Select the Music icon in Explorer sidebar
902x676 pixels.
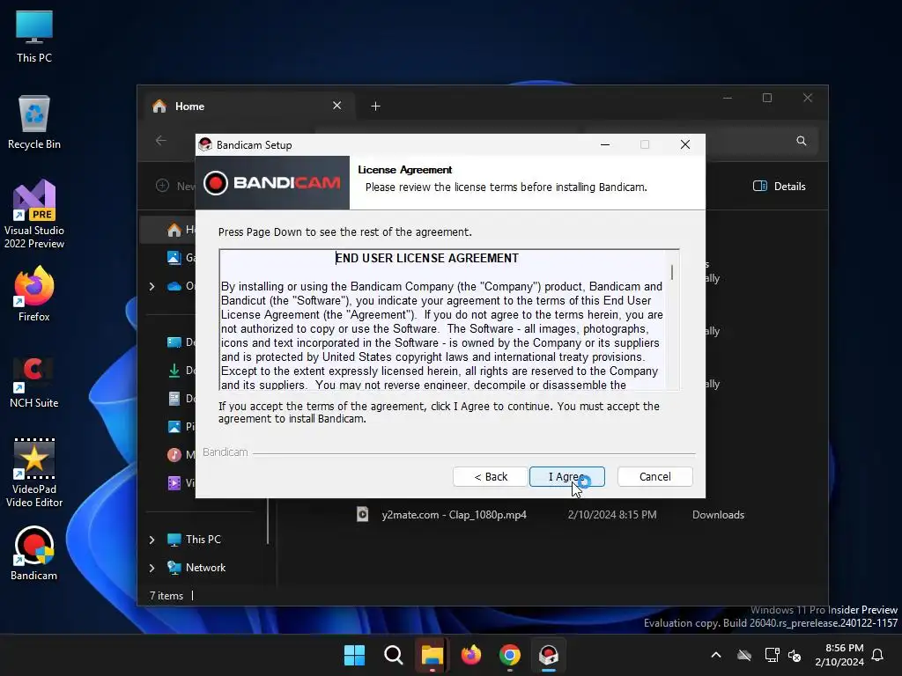[x=174, y=455]
